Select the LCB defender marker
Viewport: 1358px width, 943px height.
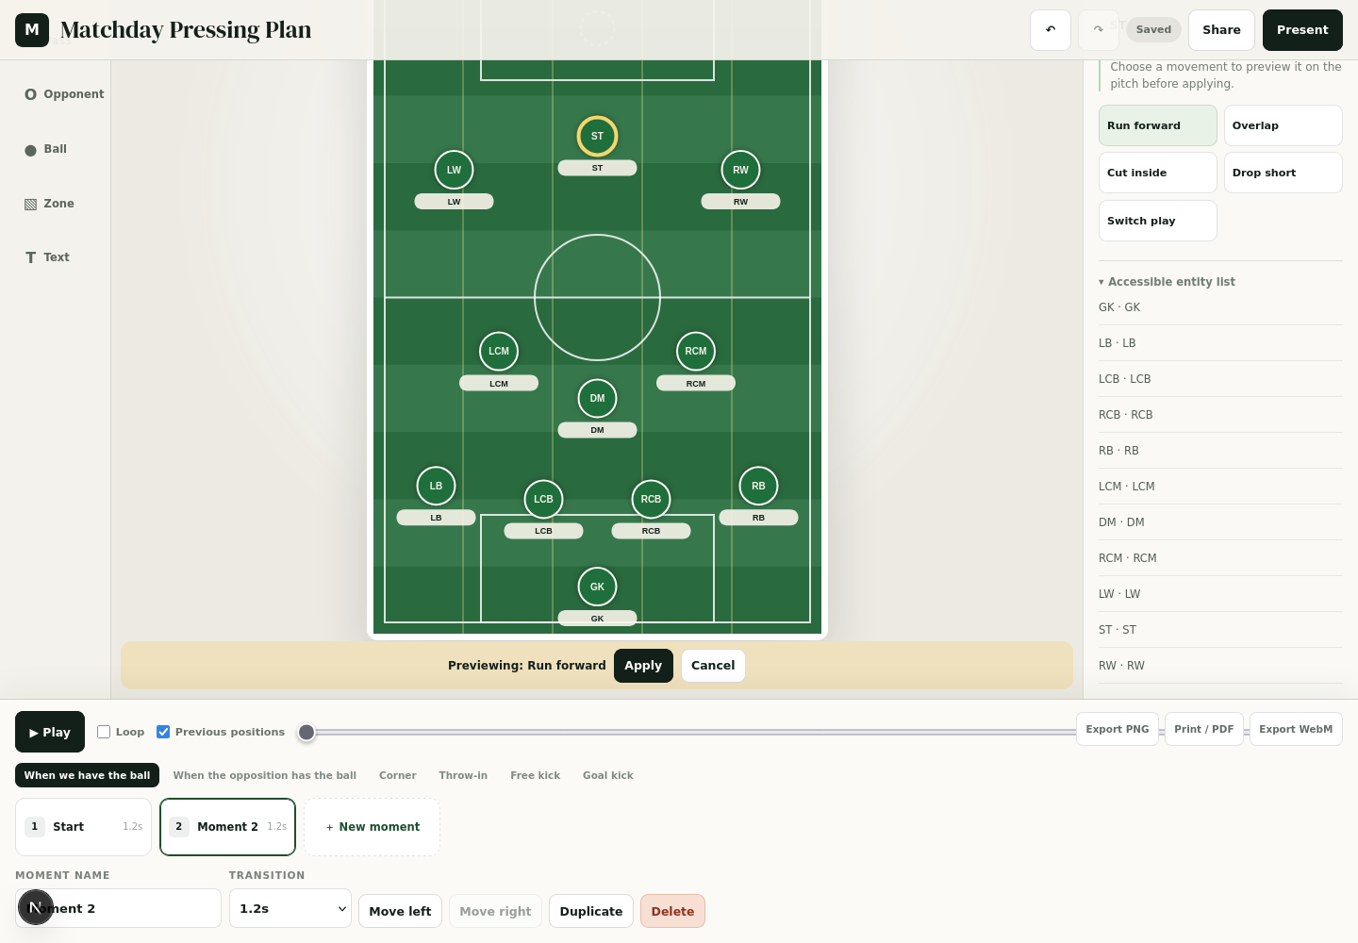tap(543, 499)
